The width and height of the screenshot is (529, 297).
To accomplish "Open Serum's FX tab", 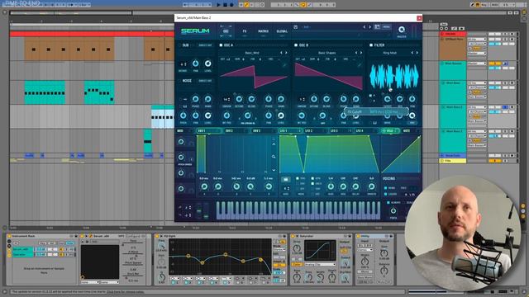I will pos(245,31).
